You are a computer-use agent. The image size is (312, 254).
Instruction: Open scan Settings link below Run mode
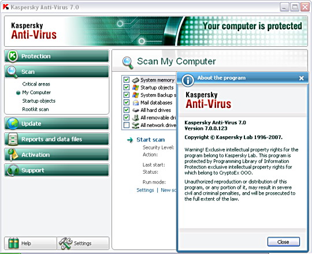(145, 190)
